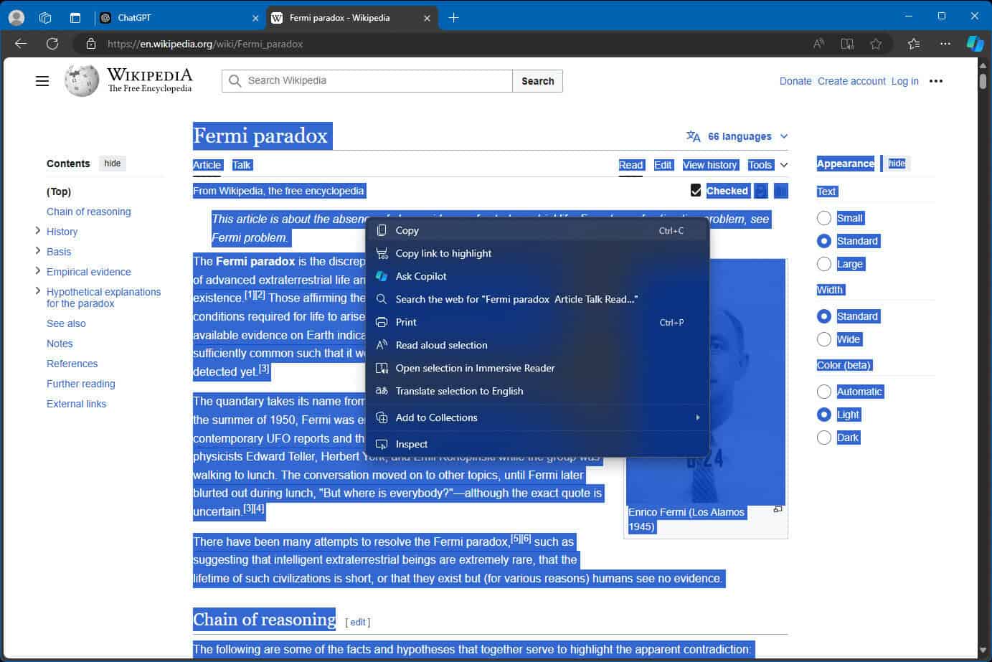The width and height of the screenshot is (992, 662).
Task: Click the lock icon in the address bar
Action: (90, 43)
